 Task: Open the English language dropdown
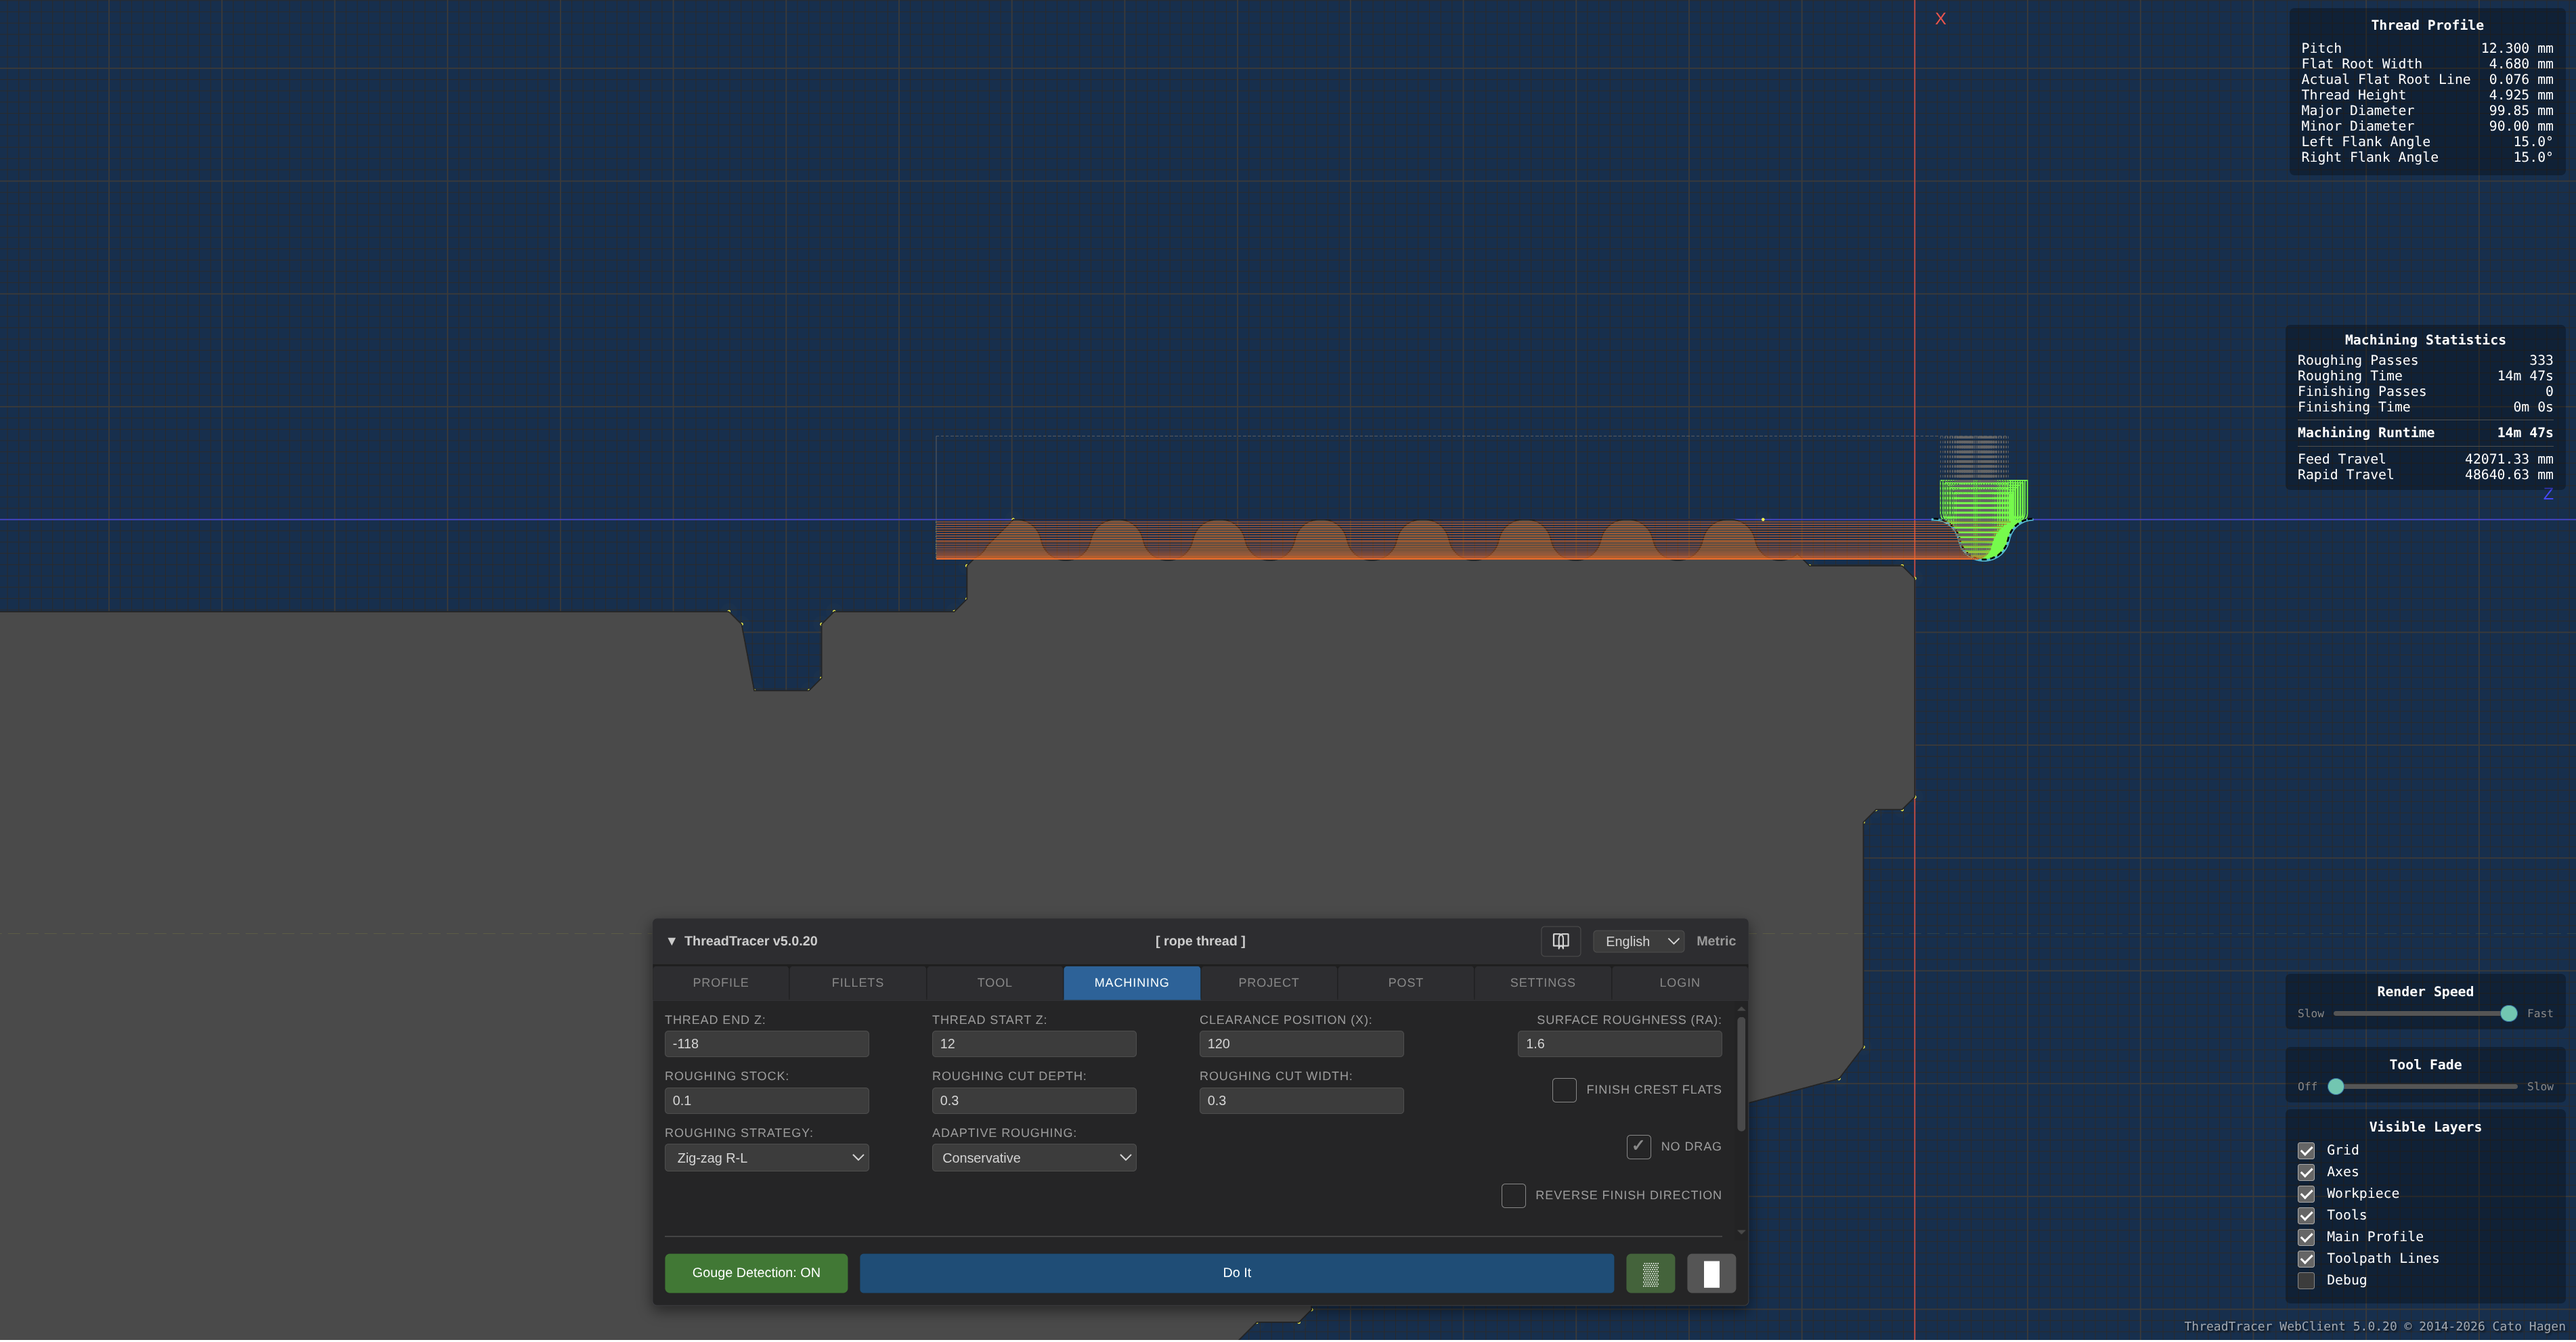(x=1638, y=941)
